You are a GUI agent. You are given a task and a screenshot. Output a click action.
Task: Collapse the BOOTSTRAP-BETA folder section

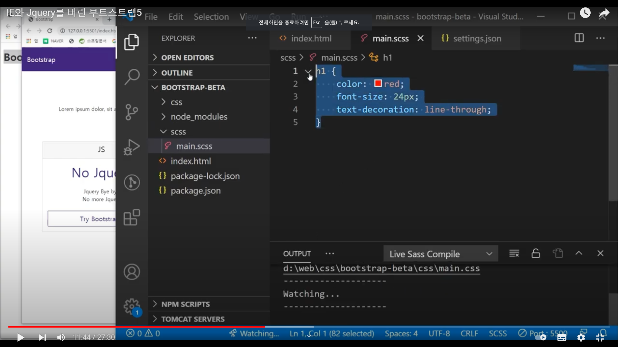click(x=209, y=87)
